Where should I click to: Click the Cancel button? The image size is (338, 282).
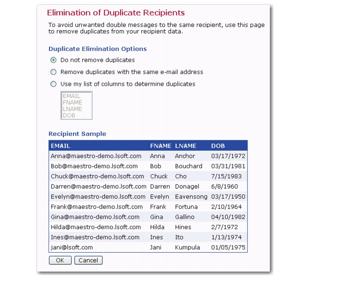(88, 260)
